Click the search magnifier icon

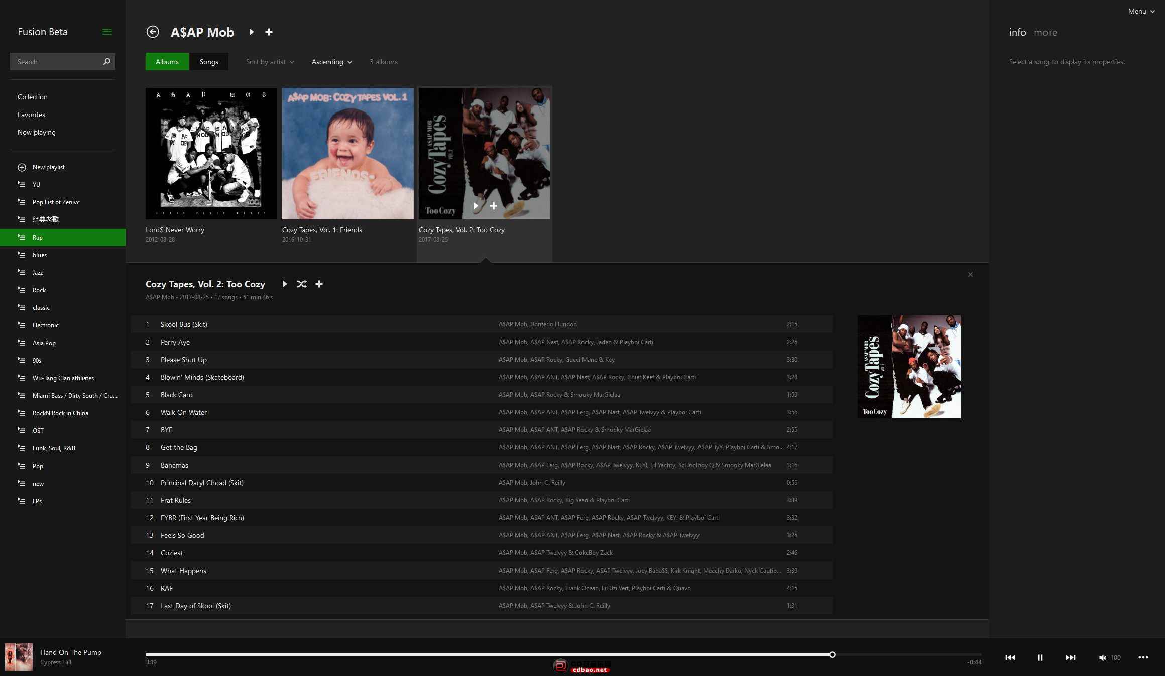(106, 62)
